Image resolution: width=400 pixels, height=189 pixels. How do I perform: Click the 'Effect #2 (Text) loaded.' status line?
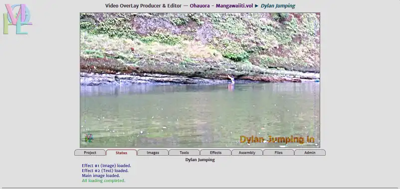pyautogui.click(x=105, y=171)
